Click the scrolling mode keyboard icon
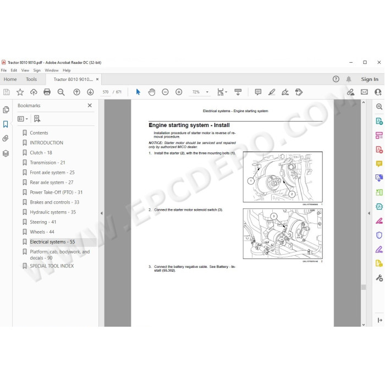 point(238,92)
